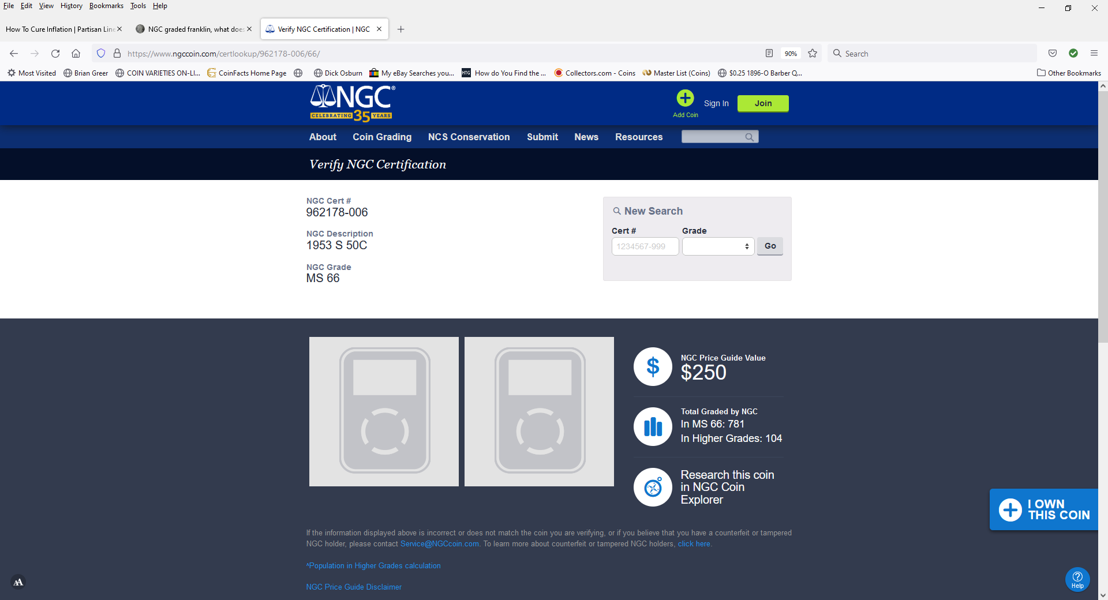Viewport: 1108px width, 600px height.
Task: Click the NGC logo
Action: point(352,103)
